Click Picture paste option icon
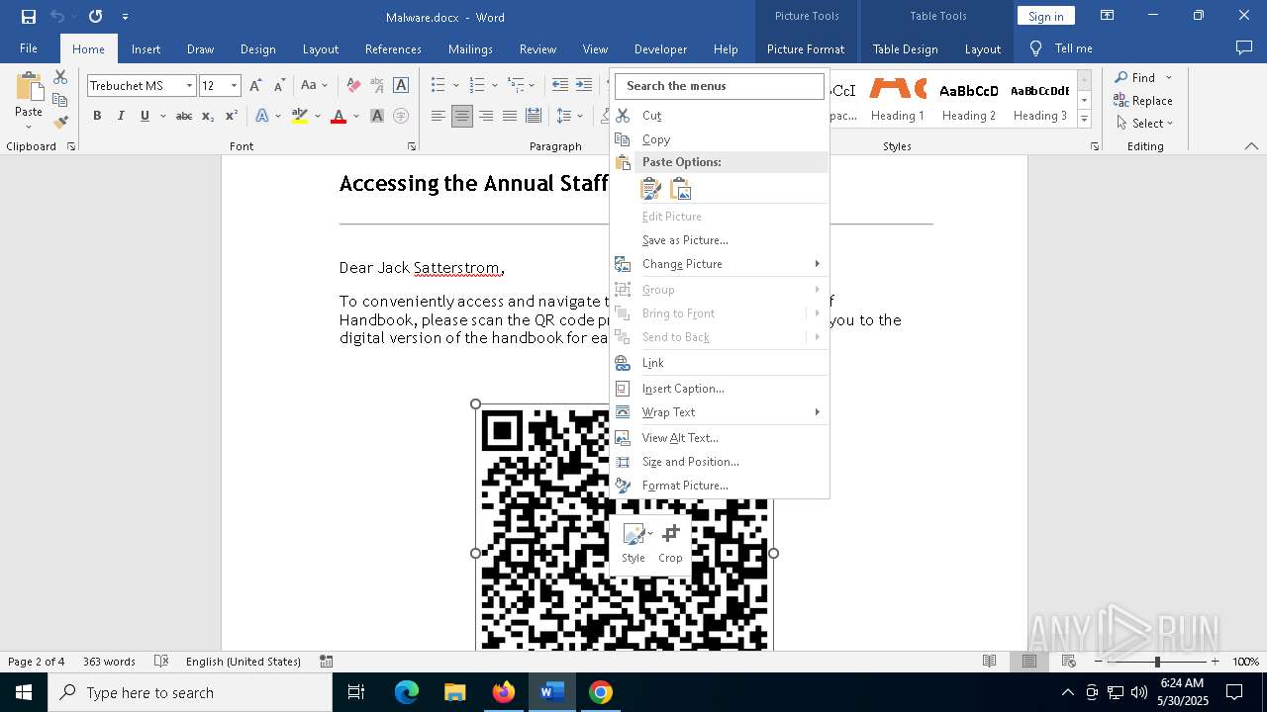This screenshot has width=1267, height=712. pyautogui.click(x=681, y=189)
